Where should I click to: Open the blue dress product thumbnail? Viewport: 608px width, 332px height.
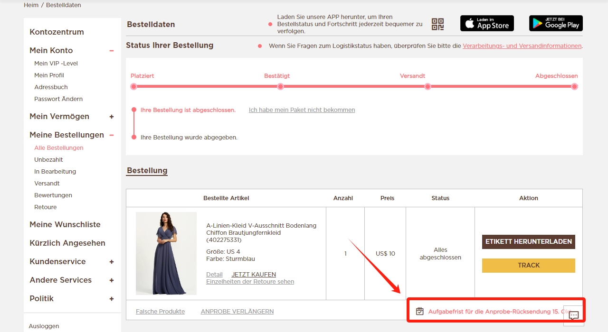click(x=166, y=253)
